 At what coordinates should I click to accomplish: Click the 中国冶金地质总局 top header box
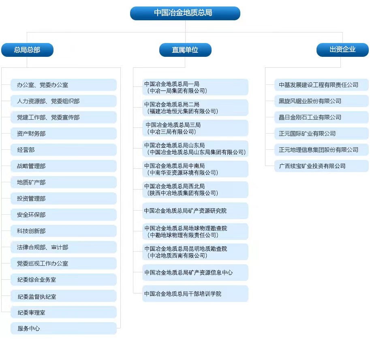pyautogui.click(x=185, y=13)
